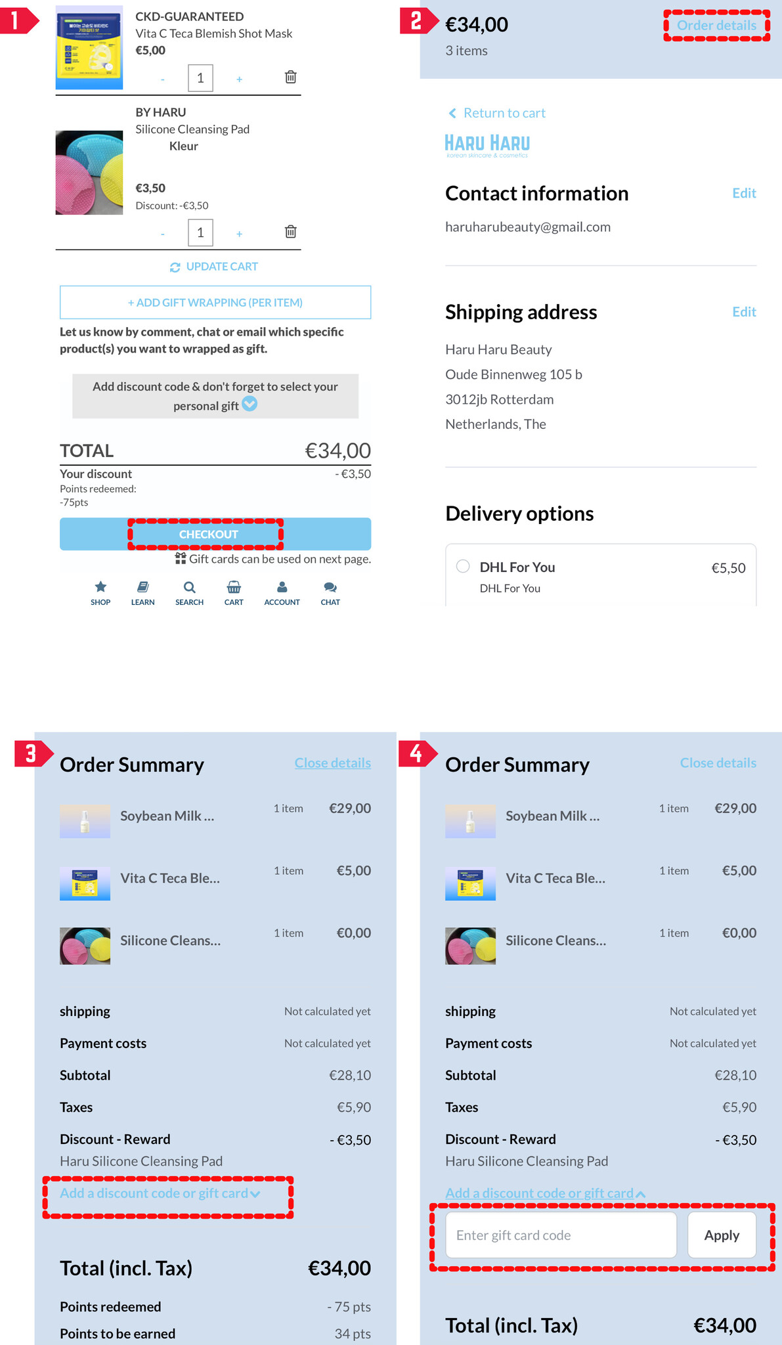This screenshot has width=782, height=1345.
Task: Collapse the open gift card code section
Action: [545, 1193]
